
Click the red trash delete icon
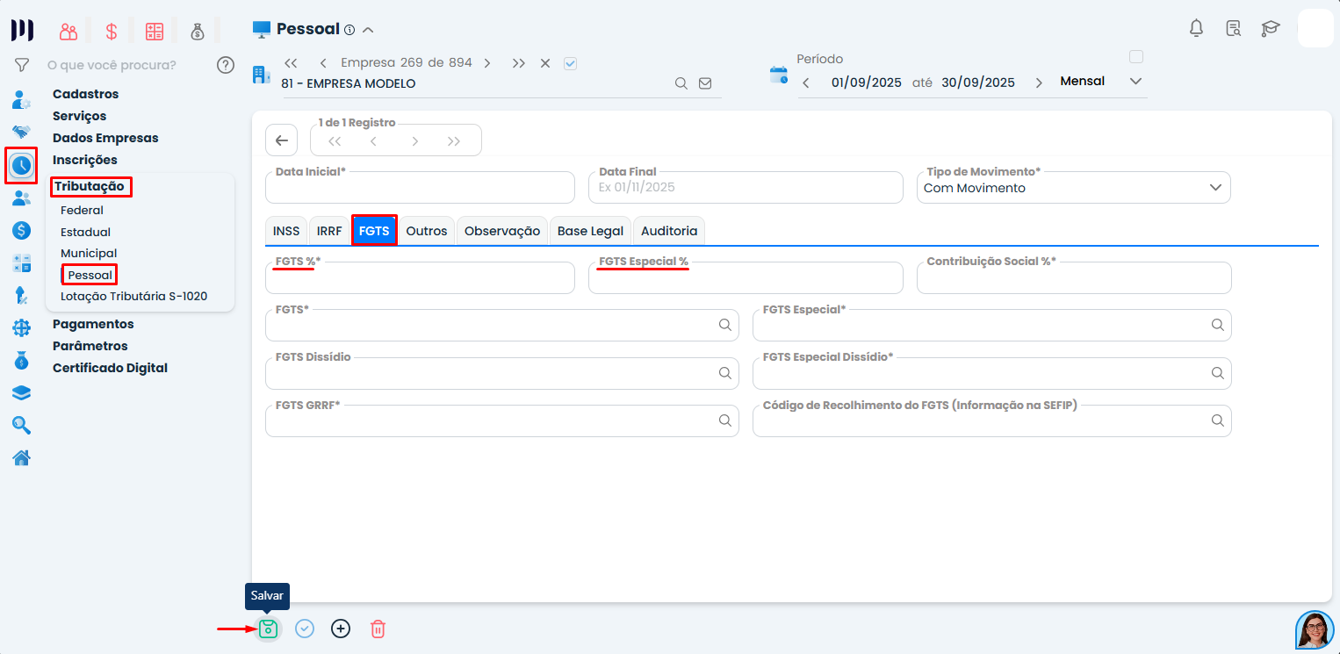tap(378, 629)
